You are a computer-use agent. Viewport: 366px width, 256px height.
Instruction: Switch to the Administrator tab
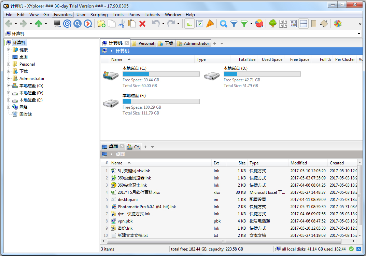pos(196,43)
